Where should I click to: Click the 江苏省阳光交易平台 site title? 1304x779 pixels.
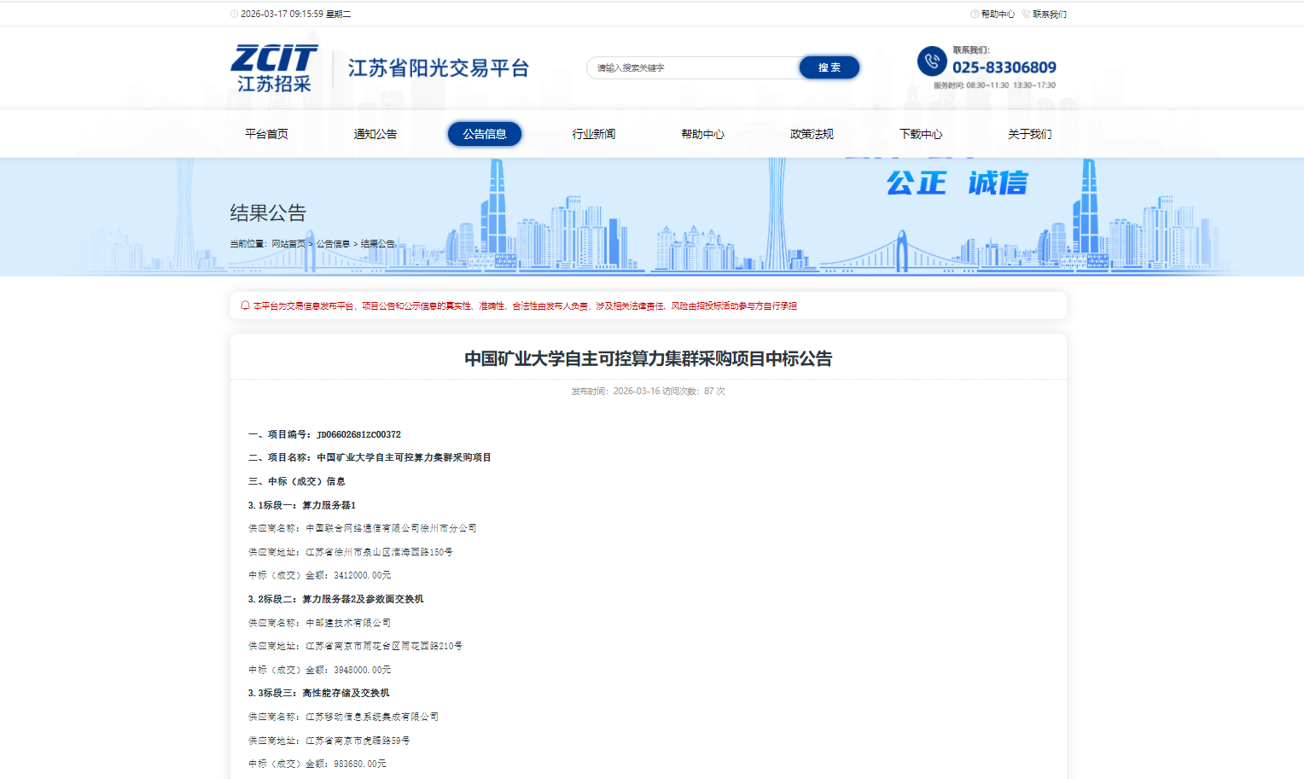[439, 68]
